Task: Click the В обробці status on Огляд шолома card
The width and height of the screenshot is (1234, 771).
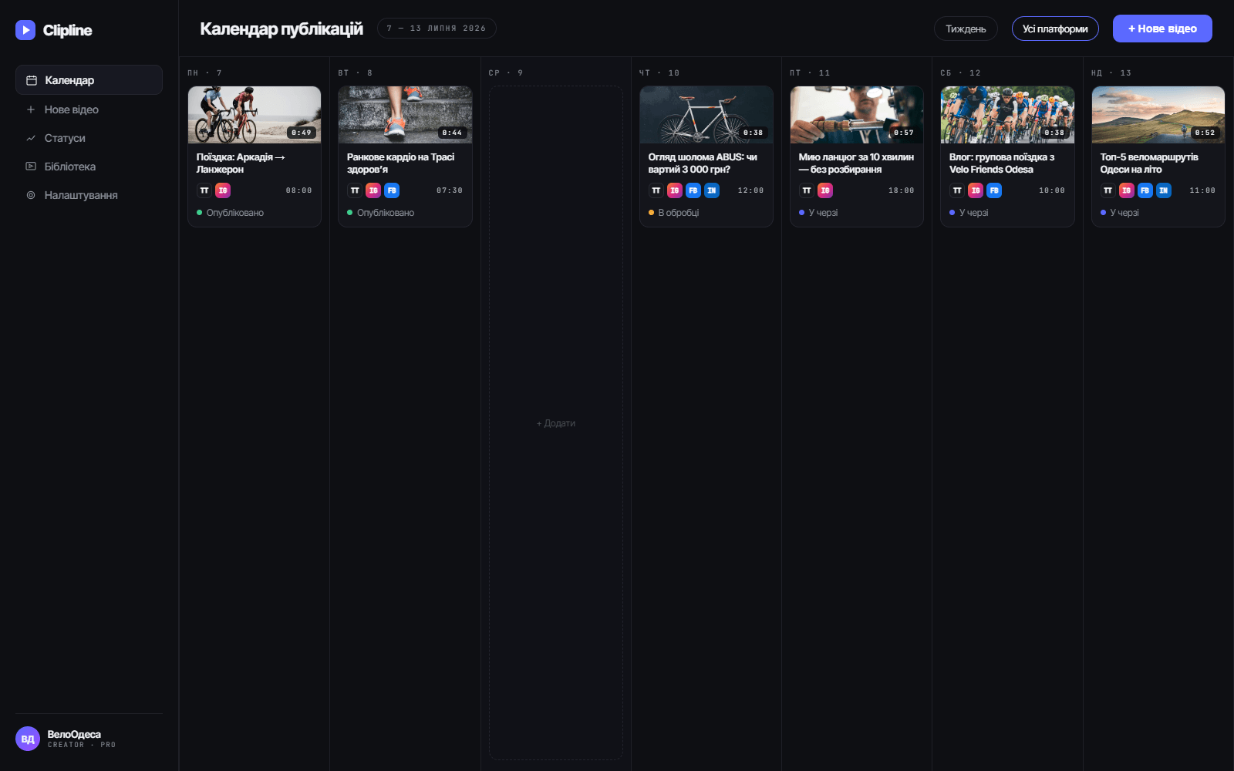Action: pyautogui.click(x=674, y=213)
